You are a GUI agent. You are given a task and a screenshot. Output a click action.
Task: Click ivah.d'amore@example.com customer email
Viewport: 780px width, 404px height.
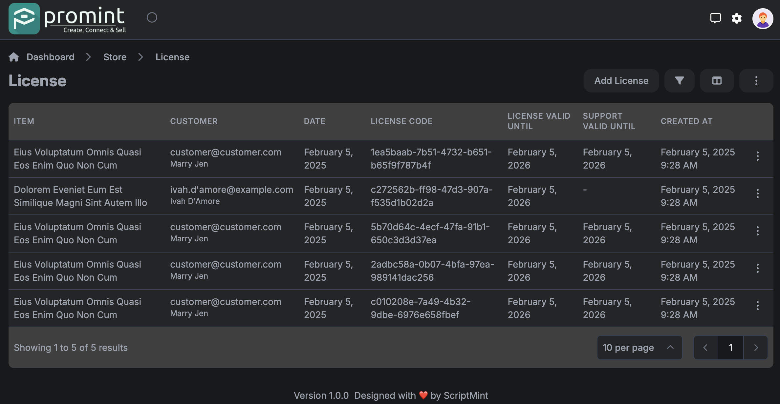click(x=231, y=190)
